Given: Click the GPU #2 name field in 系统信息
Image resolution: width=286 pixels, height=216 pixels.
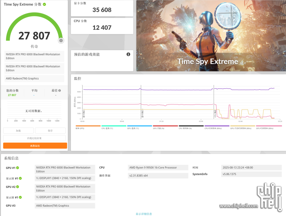Looking at the screenshot, I should click(65, 189).
